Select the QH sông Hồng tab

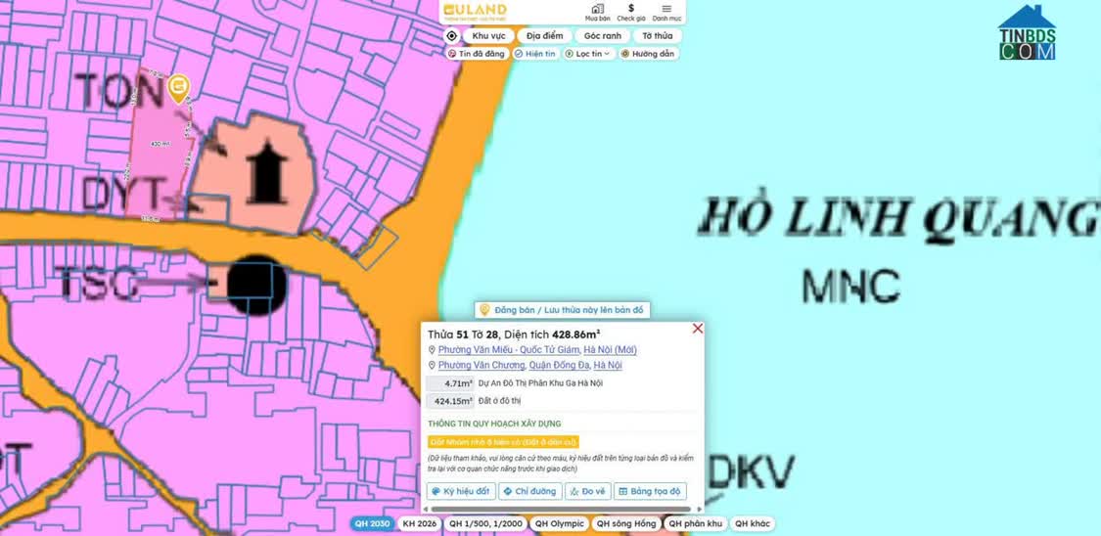coord(626,523)
